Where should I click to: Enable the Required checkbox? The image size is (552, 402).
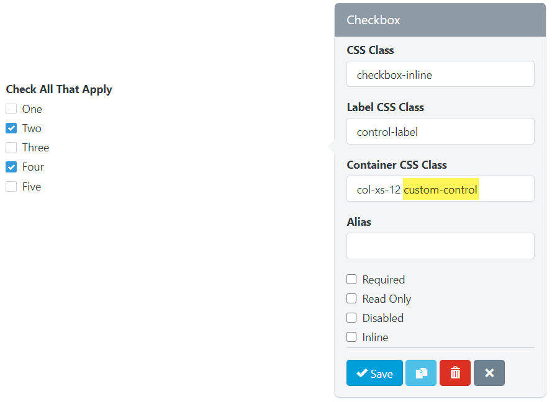tap(351, 279)
